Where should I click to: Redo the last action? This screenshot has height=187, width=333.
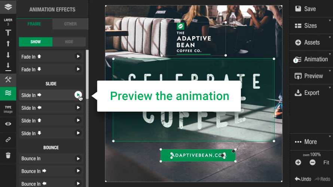click(x=322, y=179)
